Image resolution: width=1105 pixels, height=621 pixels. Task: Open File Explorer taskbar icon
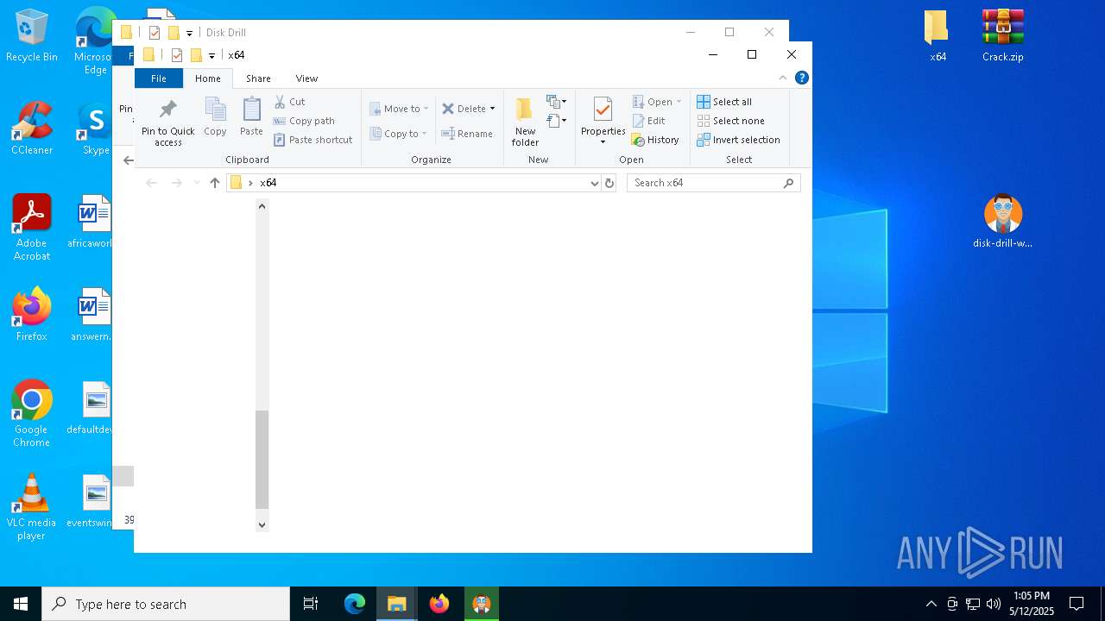pyautogui.click(x=397, y=604)
